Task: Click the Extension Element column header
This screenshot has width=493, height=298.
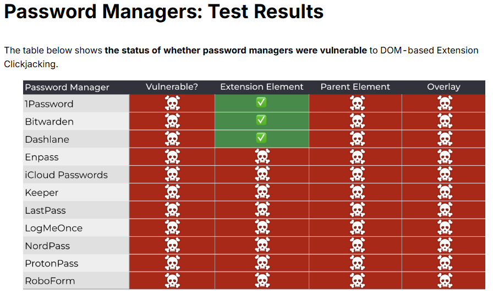Action: pos(261,87)
